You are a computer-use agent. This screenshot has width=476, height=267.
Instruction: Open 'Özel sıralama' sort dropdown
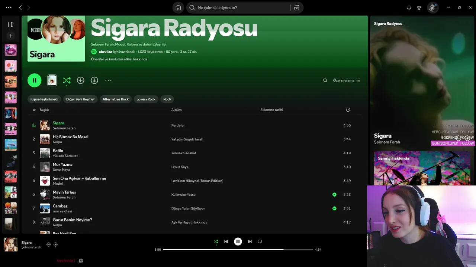coord(347,80)
